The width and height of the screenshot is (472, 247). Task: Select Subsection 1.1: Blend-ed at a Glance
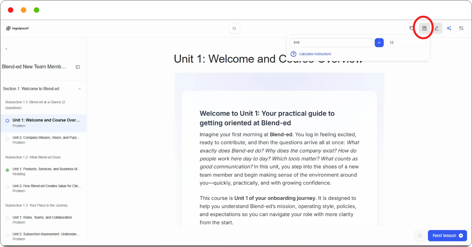coord(35,105)
